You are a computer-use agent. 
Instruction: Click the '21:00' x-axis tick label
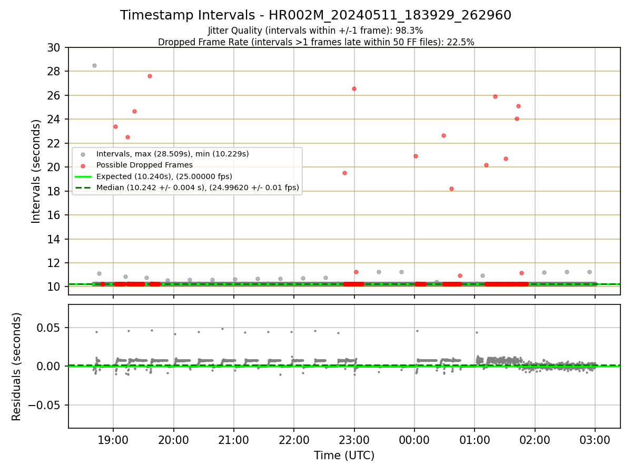pos(234,441)
